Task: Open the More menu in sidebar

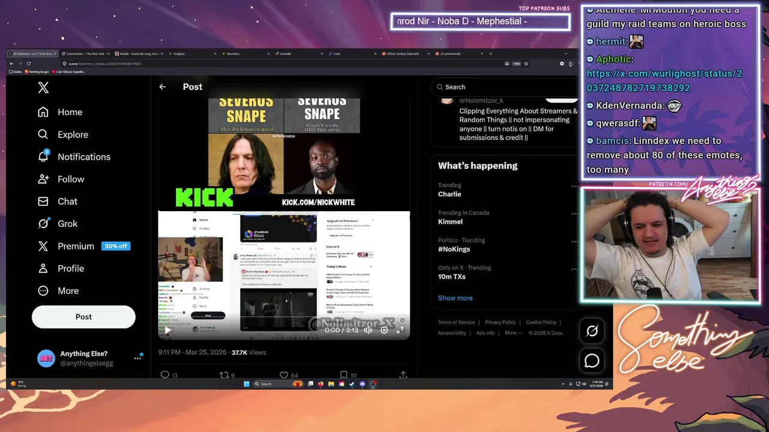Action: pyautogui.click(x=58, y=290)
